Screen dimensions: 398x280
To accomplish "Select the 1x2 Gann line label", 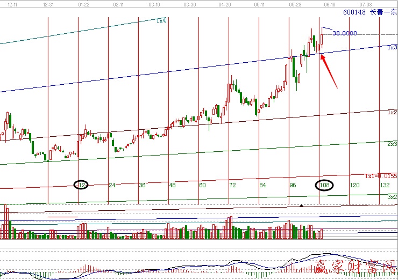I will [x=392, y=112].
